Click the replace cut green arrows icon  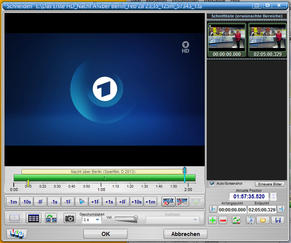[x=236, y=220]
